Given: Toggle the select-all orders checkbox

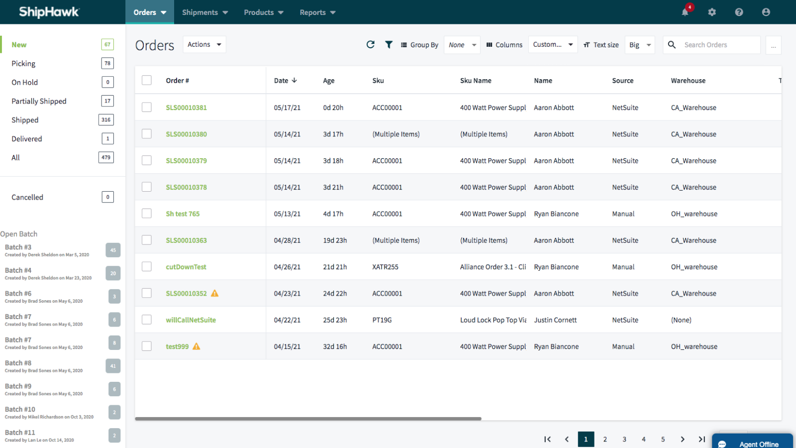Looking at the screenshot, I should click(x=147, y=80).
